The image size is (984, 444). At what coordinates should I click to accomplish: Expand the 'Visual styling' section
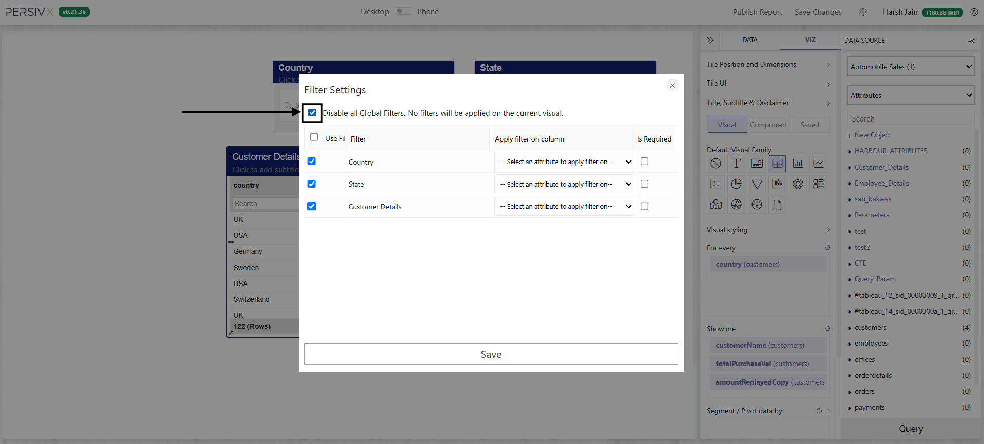coord(768,230)
